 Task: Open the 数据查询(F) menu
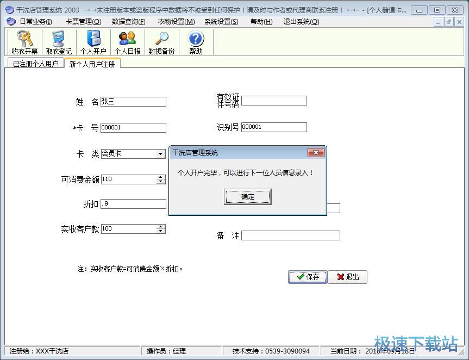tap(129, 22)
